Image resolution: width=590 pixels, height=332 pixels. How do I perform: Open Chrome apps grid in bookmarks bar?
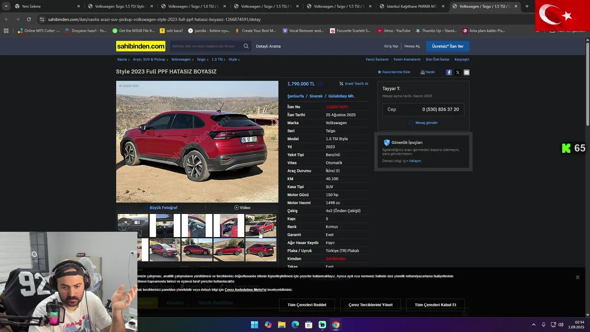[6, 31]
